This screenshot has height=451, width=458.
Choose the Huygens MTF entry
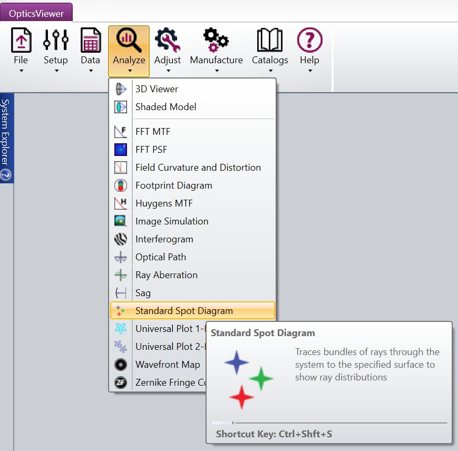click(x=164, y=203)
